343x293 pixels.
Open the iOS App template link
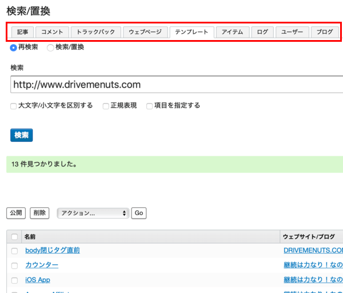tap(38, 280)
